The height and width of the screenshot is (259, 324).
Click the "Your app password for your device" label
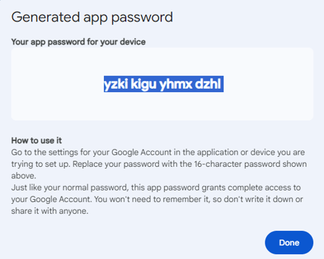[78, 42]
